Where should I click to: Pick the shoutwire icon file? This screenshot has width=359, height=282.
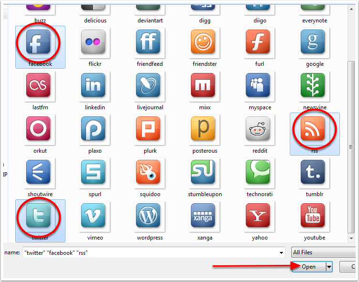point(38,172)
